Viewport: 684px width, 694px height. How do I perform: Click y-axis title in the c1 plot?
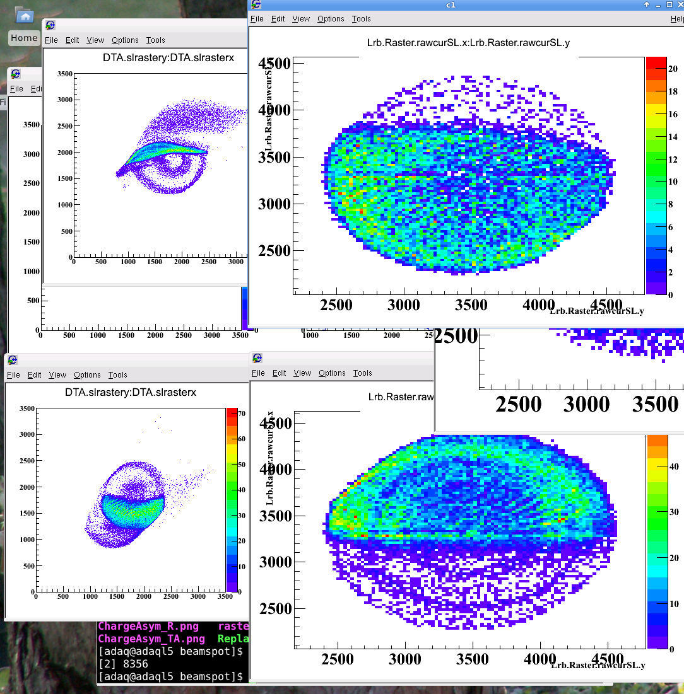pos(268,104)
